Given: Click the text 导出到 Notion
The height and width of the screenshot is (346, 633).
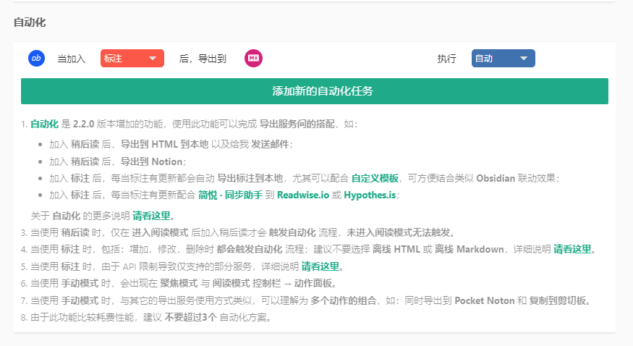Looking at the screenshot, I should click(152, 161).
